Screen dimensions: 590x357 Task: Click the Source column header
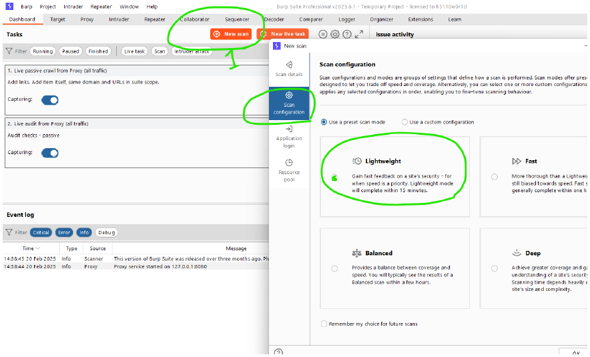(98, 248)
